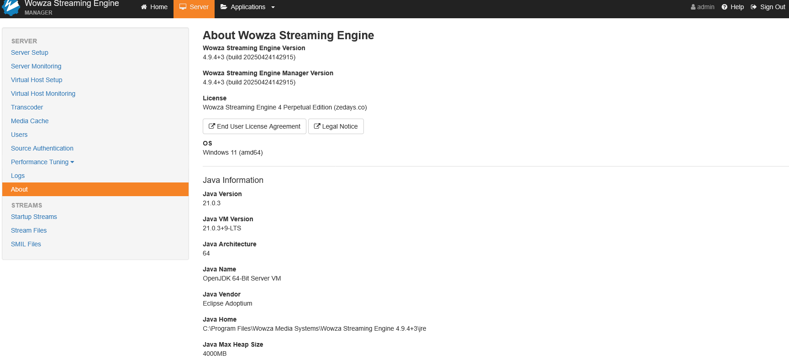Click external link icon on License Agreement button

coord(212,126)
